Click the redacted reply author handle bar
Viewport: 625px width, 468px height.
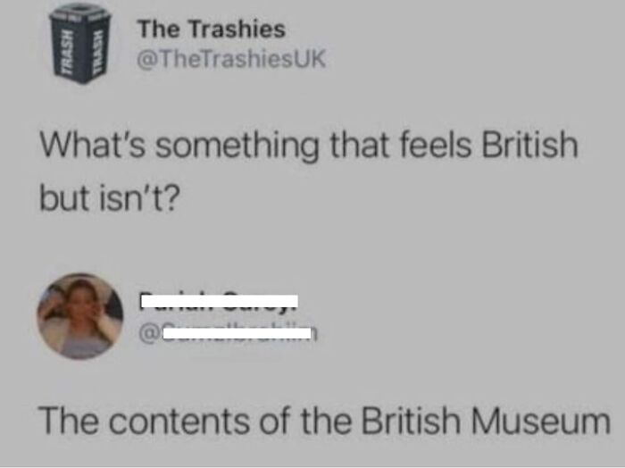point(237,333)
